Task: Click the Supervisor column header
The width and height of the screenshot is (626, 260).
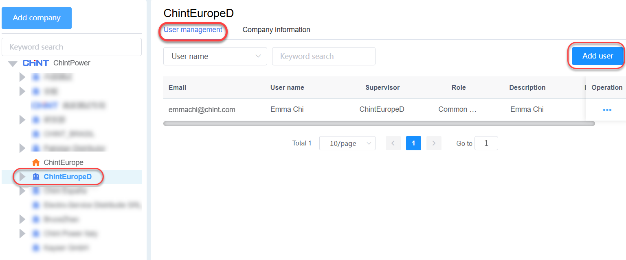Action: point(382,87)
